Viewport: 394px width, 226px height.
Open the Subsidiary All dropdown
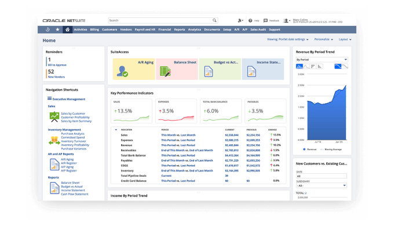tap(322, 185)
